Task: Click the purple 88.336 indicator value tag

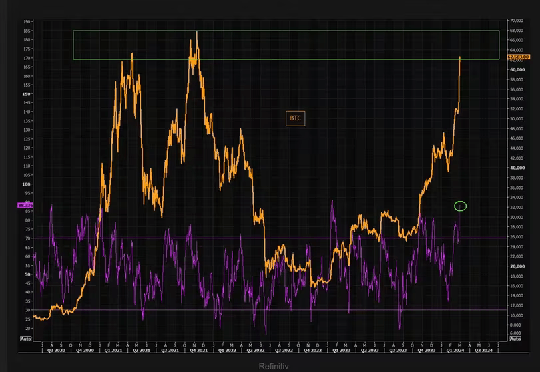Action: click(25, 205)
